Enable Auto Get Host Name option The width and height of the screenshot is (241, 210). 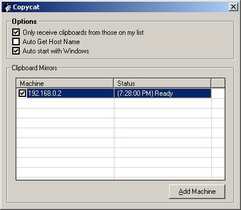click(x=16, y=41)
